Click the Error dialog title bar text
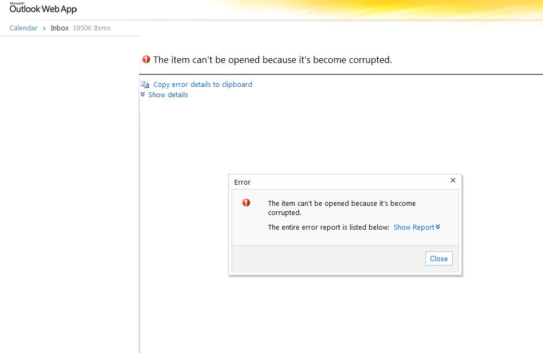Viewport: 543px width, 353px height. (x=242, y=182)
